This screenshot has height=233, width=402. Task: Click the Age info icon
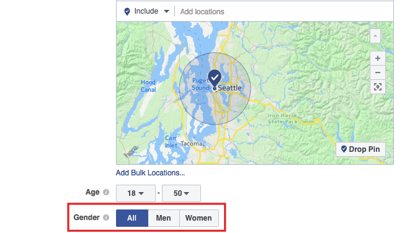tap(106, 192)
